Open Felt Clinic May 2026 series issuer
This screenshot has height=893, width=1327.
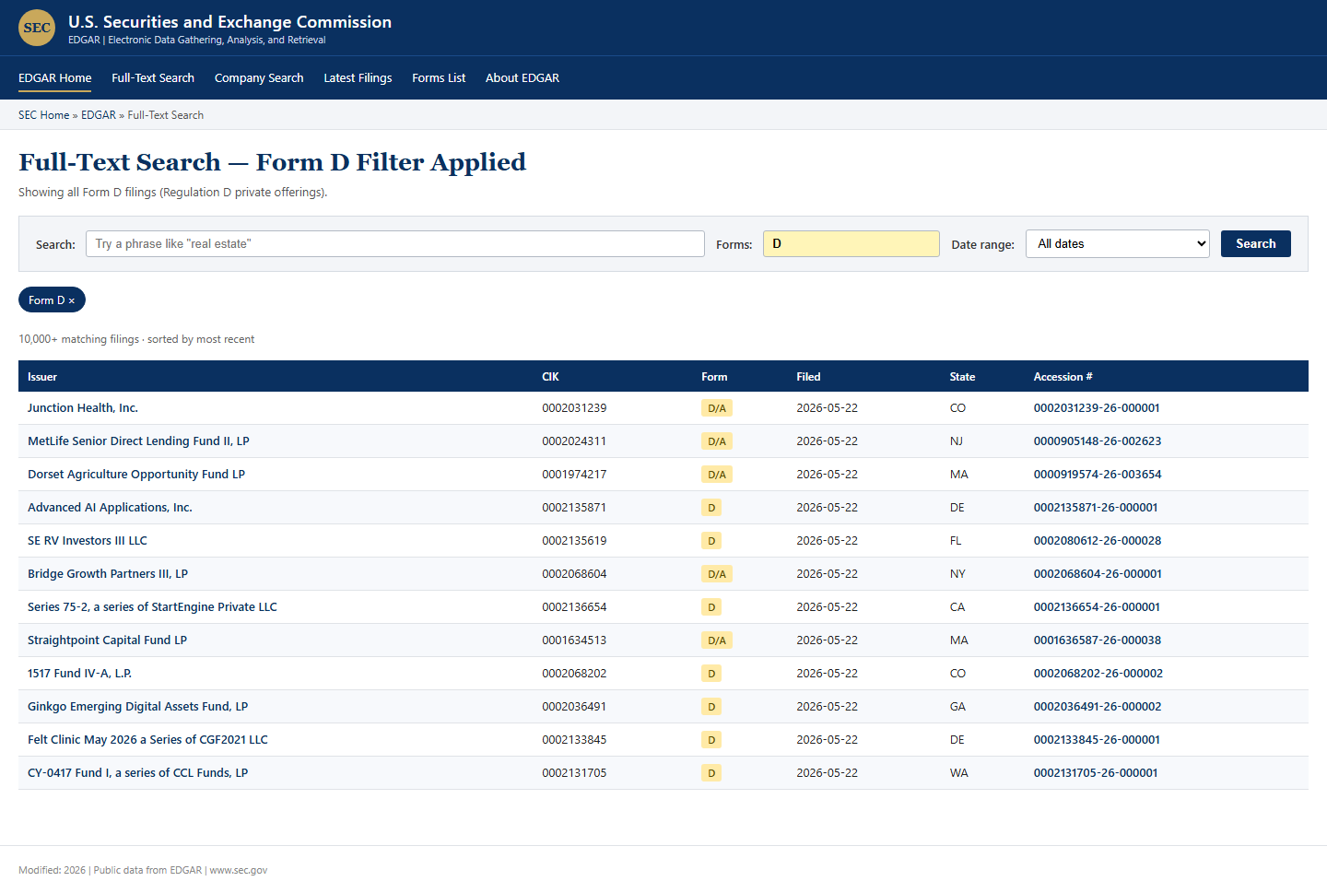(x=147, y=740)
